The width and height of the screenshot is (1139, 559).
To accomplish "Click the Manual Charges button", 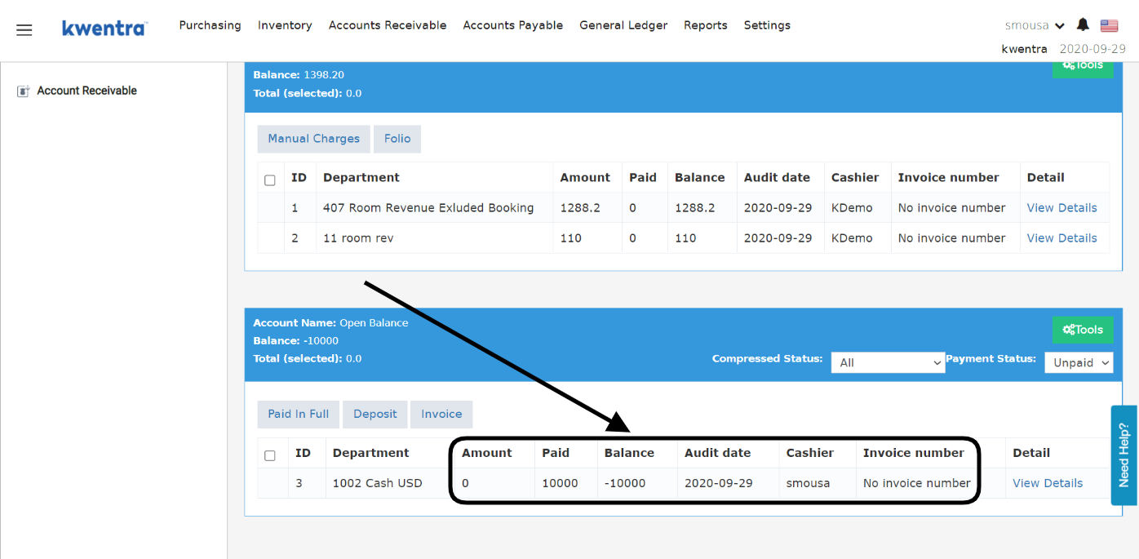I will pyautogui.click(x=314, y=139).
